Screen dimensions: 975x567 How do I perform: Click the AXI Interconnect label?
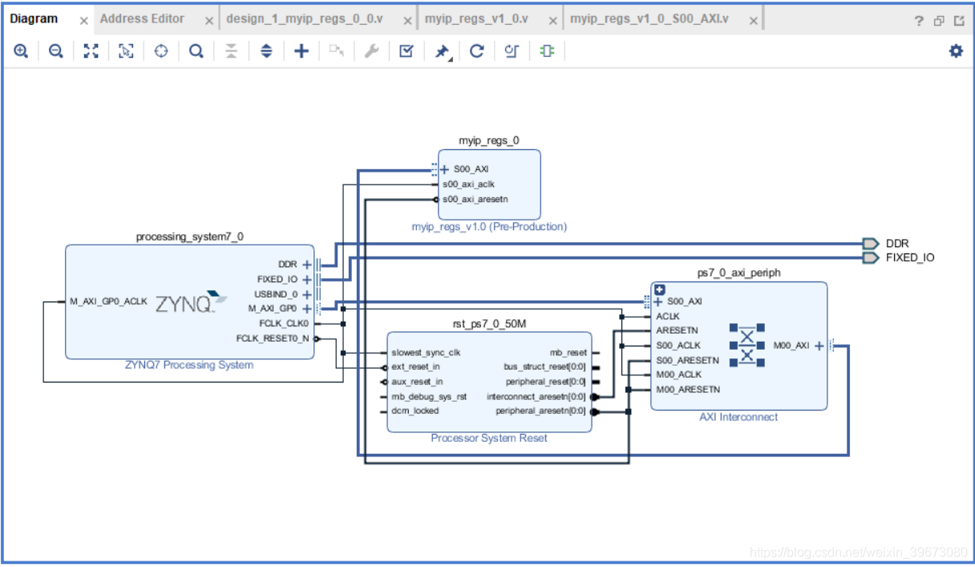point(739,416)
